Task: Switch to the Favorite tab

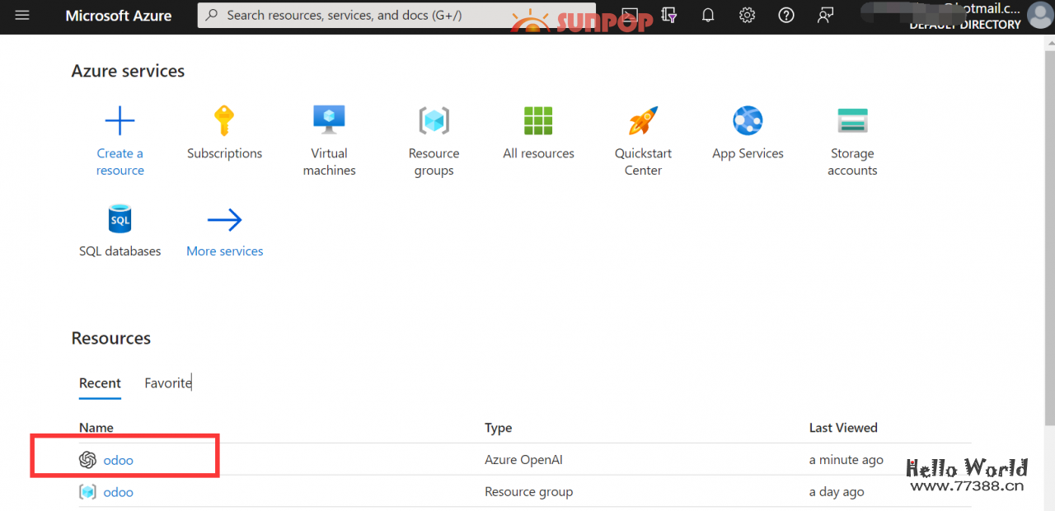Action: pyautogui.click(x=168, y=383)
